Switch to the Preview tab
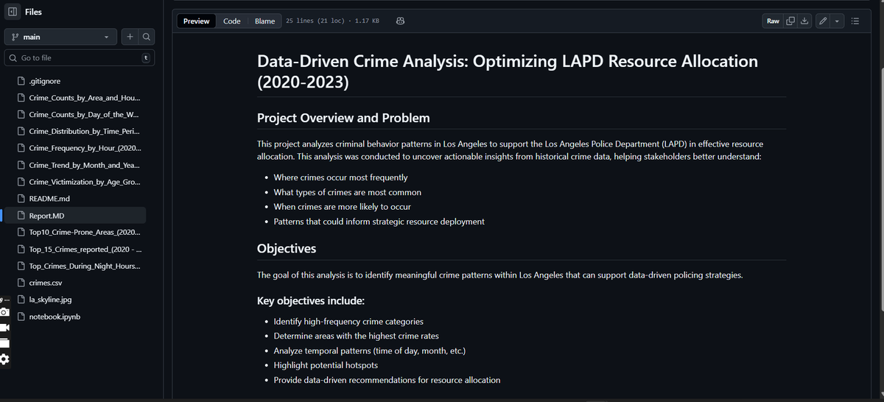Image resolution: width=884 pixels, height=402 pixels. click(x=197, y=21)
